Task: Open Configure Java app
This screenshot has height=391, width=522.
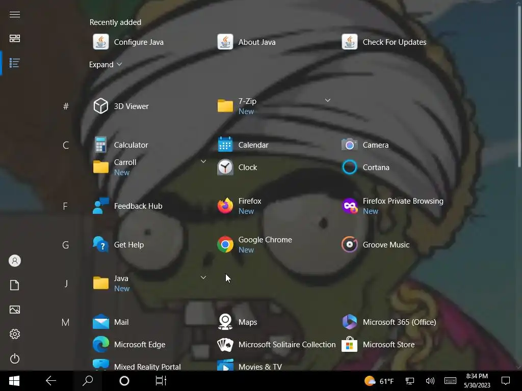Action: coord(128,42)
